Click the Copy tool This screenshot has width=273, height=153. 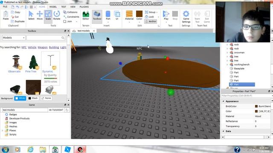16,12
